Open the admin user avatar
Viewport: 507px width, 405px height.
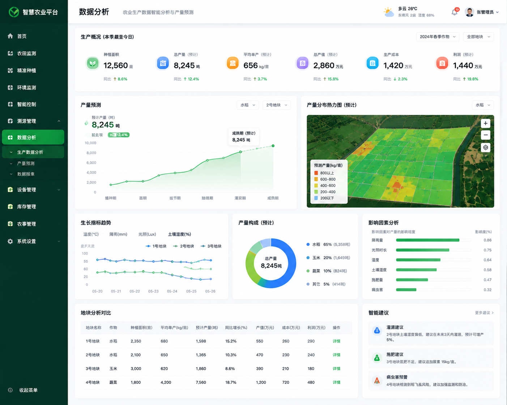click(x=469, y=12)
